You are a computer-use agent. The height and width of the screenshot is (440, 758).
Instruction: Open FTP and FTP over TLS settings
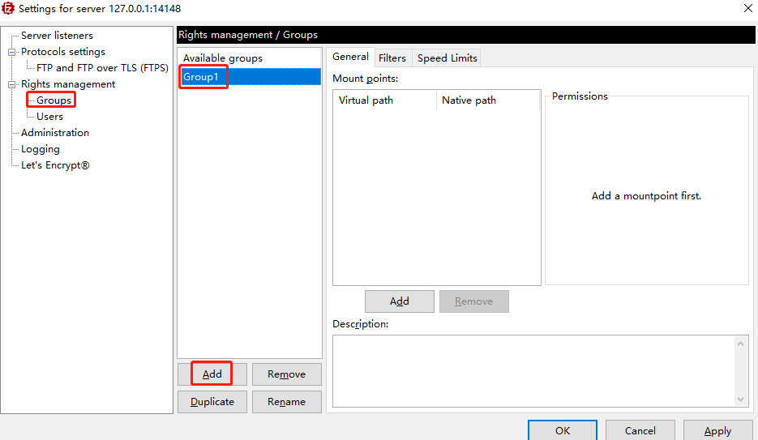(x=102, y=67)
